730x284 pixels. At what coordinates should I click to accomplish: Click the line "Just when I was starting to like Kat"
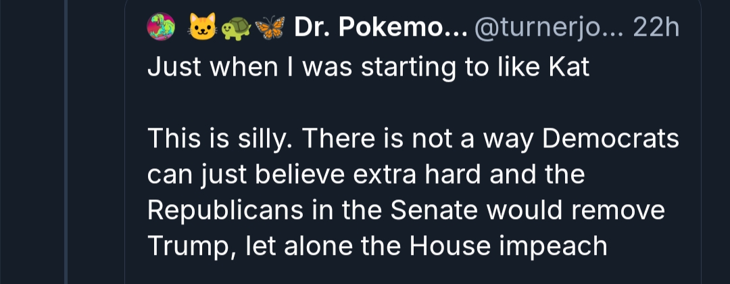pos(368,68)
